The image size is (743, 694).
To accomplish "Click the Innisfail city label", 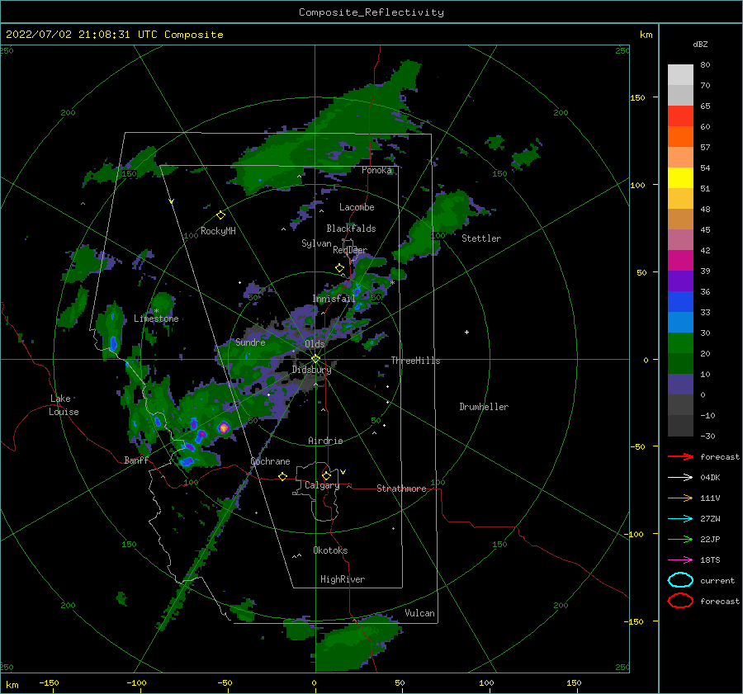I will (x=334, y=299).
